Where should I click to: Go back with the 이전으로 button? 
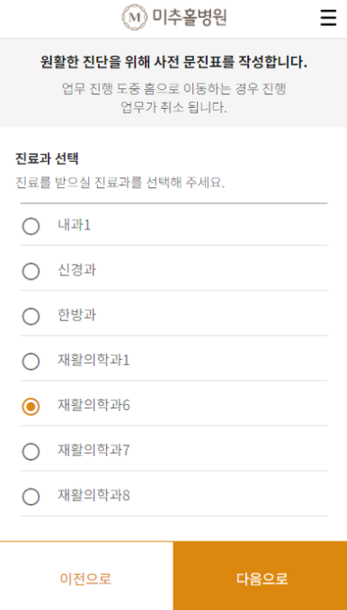click(x=86, y=576)
